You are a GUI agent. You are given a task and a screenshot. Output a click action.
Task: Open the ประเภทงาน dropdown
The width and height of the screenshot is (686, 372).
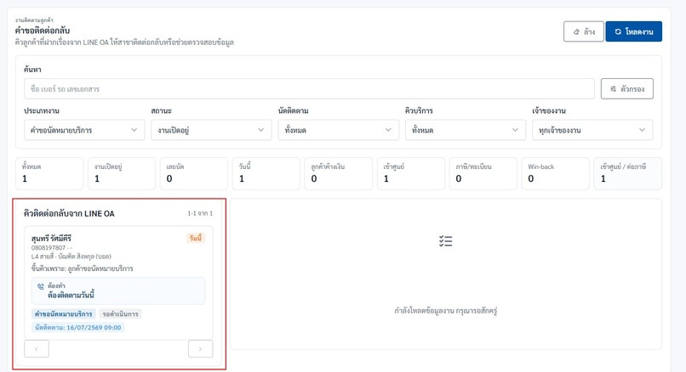pyautogui.click(x=84, y=130)
